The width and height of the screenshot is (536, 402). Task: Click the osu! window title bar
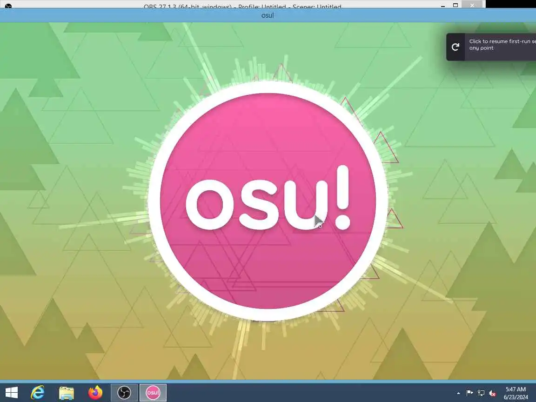pos(268,15)
